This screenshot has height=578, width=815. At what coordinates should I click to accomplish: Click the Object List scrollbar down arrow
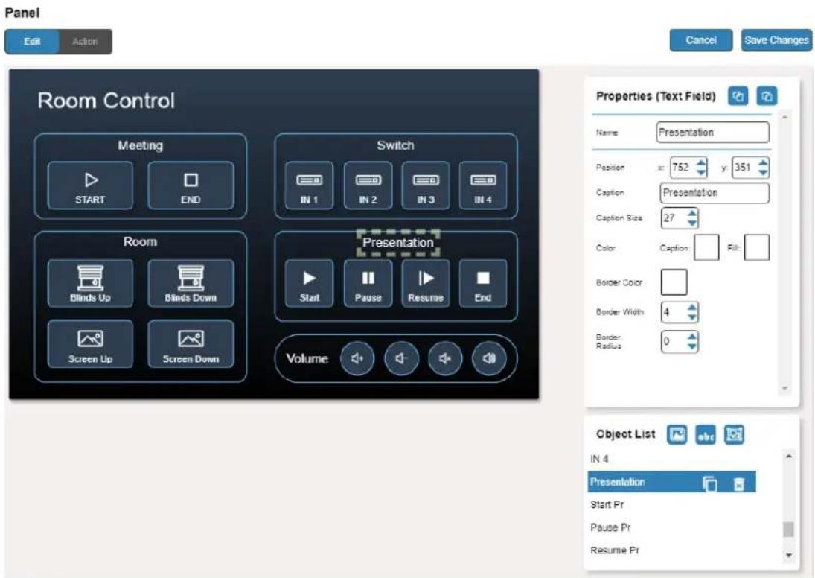tap(788, 556)
